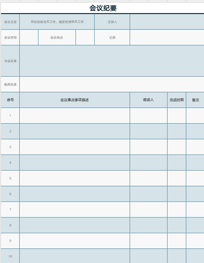This screenshot has height=263, width=204.
Task: Select the large attendee list cell
Action: pos(112,61)
